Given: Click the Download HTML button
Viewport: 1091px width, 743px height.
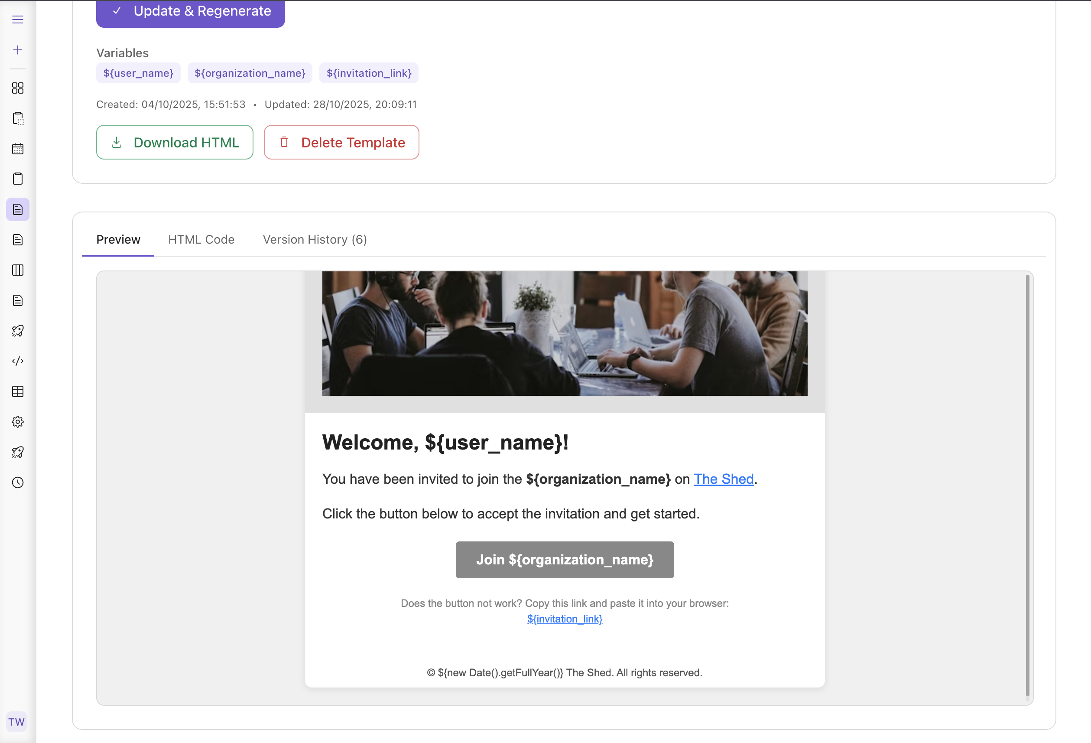Looking at the screenshot, I should tap(175, 142).
